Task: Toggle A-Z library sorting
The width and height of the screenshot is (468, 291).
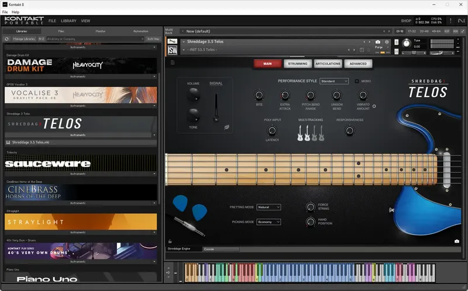Action: [41, 39]
